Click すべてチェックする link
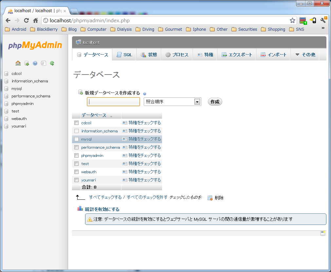This screenshot has width=331, height=272. pos(105,197)
